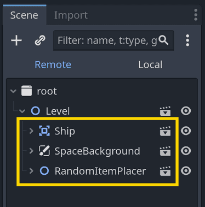Toggle visibility of Level node

pos(186,111)
